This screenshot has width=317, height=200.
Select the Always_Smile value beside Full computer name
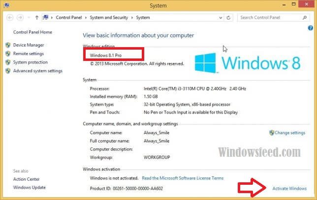point(157,141)
